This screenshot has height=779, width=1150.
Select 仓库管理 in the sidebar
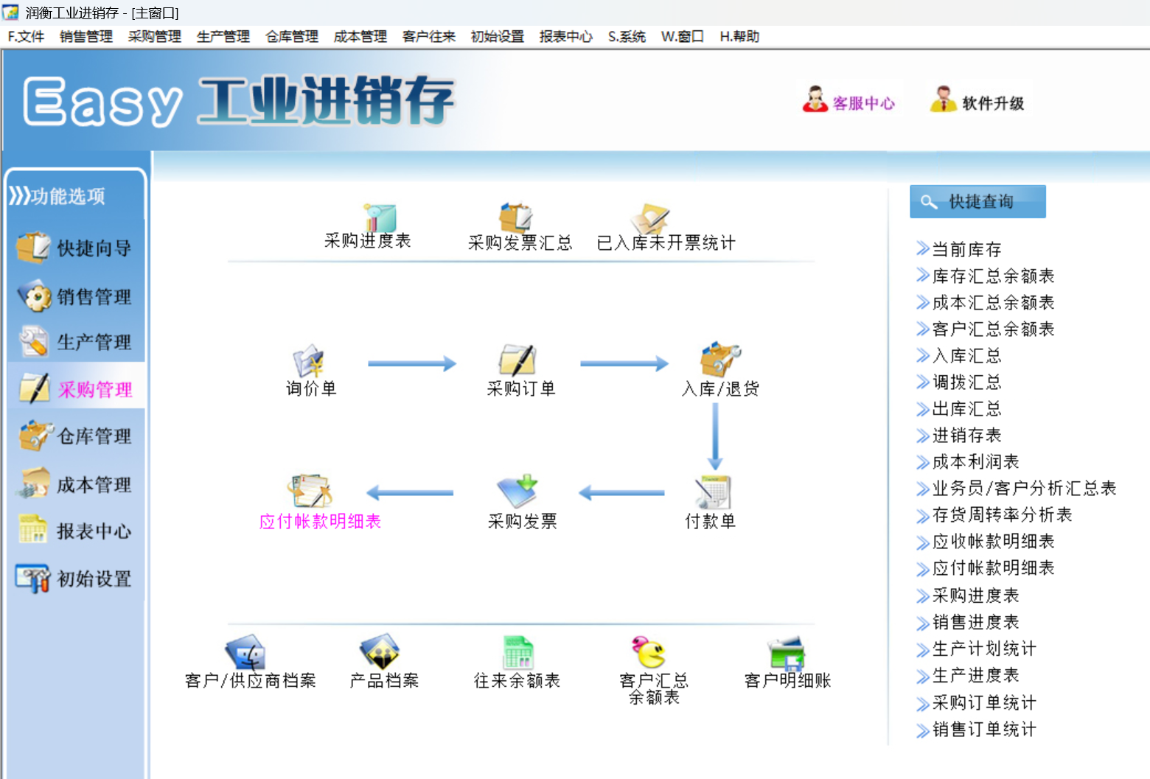pos(74,436)
